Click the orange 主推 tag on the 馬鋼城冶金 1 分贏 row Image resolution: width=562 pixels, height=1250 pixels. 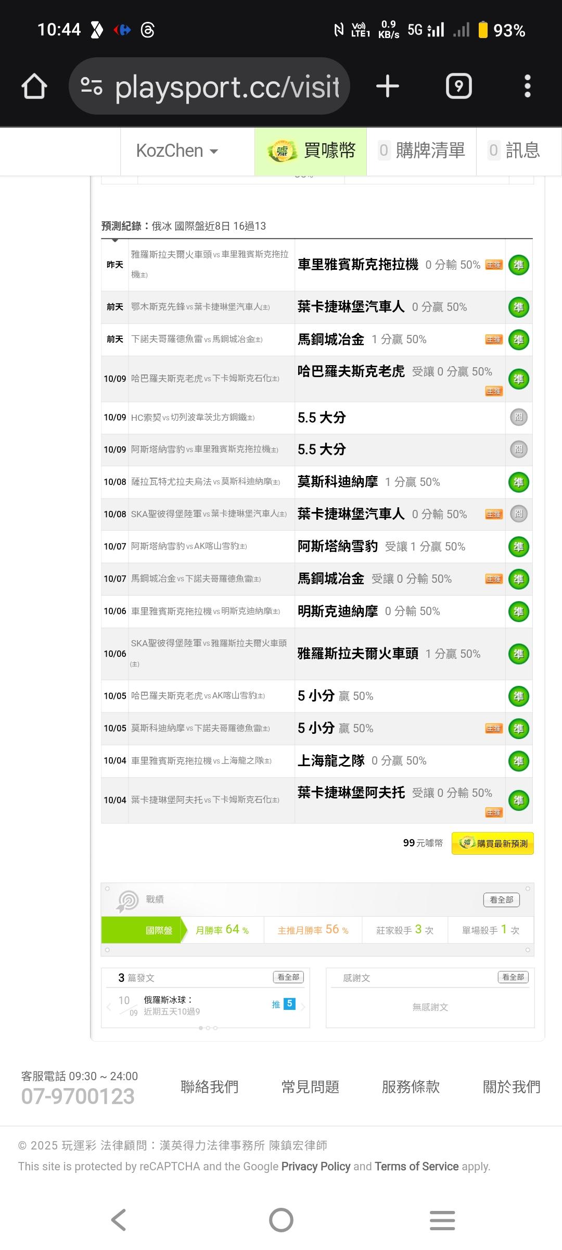coord(494,340)
